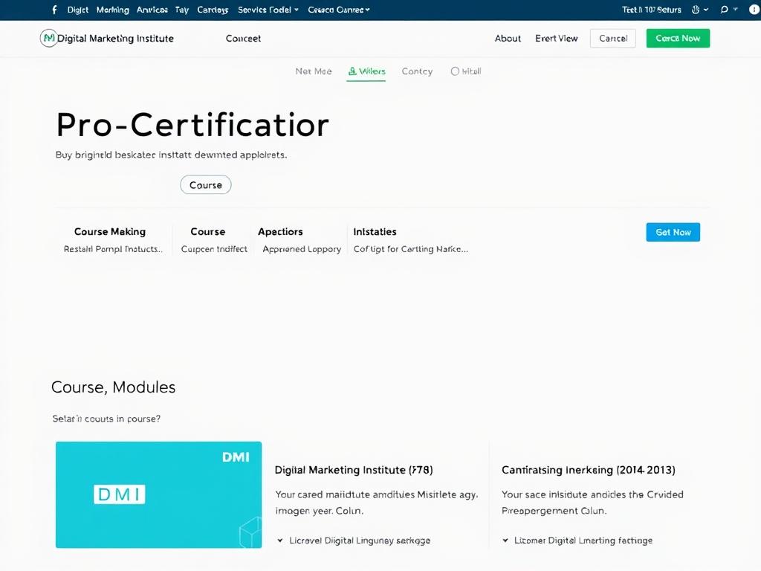This screenshot has height=571, width=761.
Task: Click the DMI badge on teal card
Action: [x=120, y=494]
